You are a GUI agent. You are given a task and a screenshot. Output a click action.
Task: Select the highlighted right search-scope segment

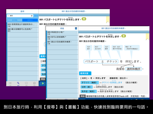(x=30, y=20)
